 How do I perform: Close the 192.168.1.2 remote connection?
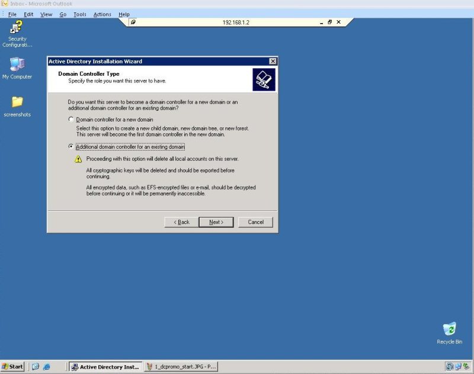coord(338,22)
